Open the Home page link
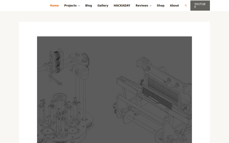This screenshot has width=229, height=143. (54, 6)
